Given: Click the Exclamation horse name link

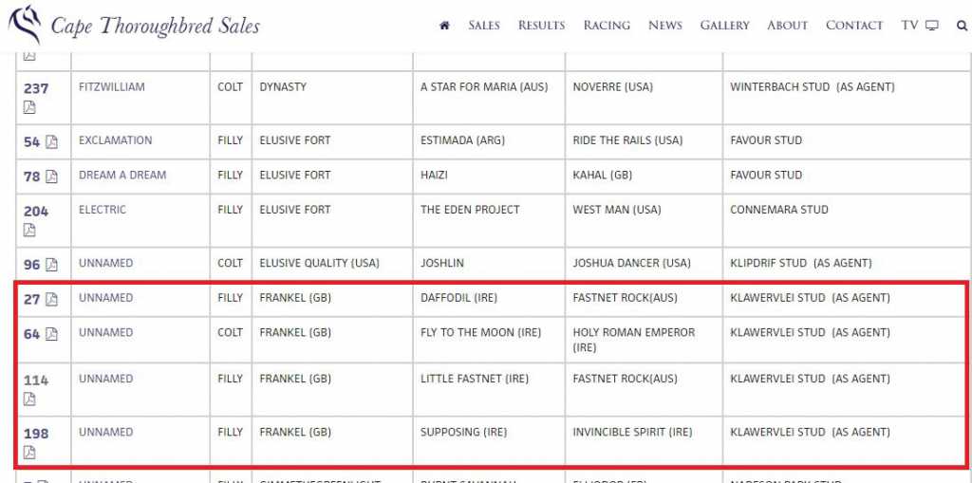Looking at the screenshot, I should pos(115,140).
